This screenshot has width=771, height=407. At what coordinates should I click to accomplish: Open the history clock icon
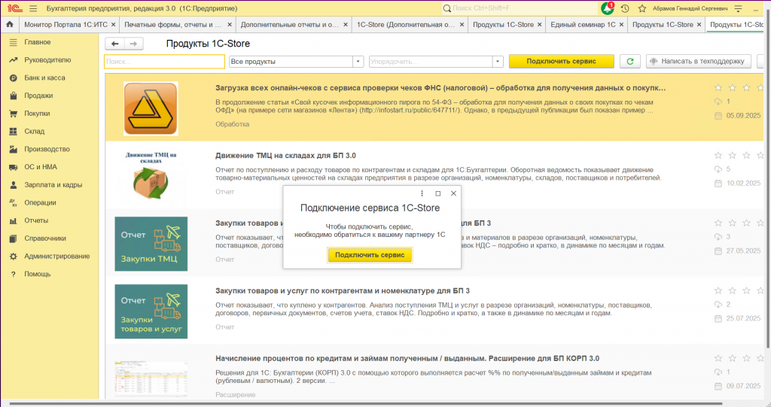625,8
